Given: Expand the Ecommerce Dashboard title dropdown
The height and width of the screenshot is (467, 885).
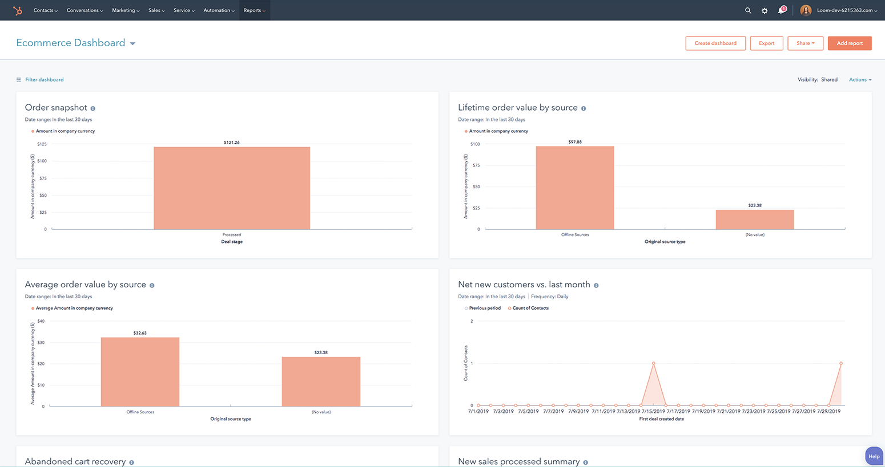Looking at the screenshot, I should pyautogui.click(x=132, y=43).
